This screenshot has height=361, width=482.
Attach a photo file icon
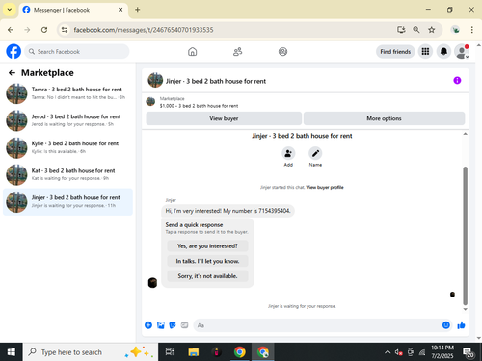point(161,325)
